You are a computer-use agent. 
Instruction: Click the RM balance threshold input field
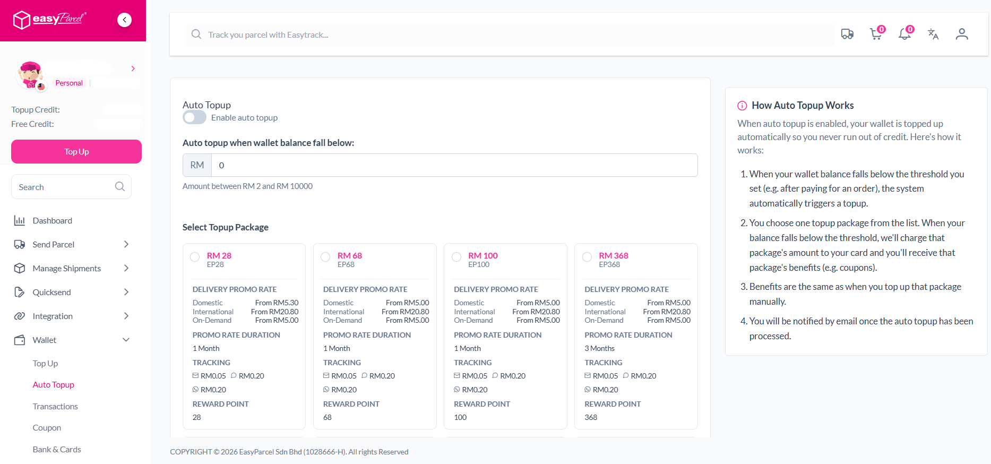pyautogui.click(x=454, y=165)
